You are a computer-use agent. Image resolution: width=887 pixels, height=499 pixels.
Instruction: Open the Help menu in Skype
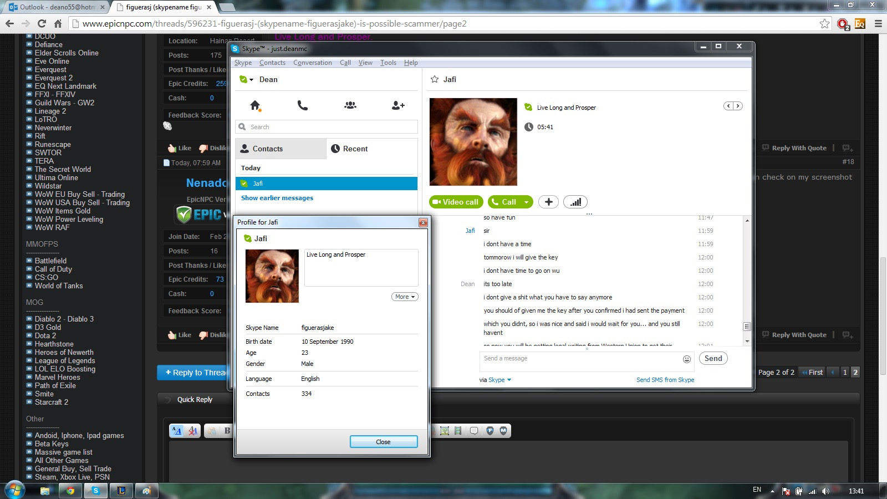411,63
